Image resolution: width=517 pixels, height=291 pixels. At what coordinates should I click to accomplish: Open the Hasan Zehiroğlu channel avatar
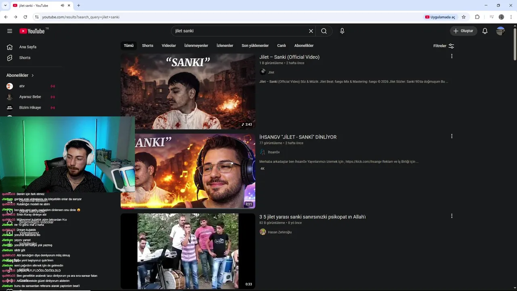coord(263,232)
